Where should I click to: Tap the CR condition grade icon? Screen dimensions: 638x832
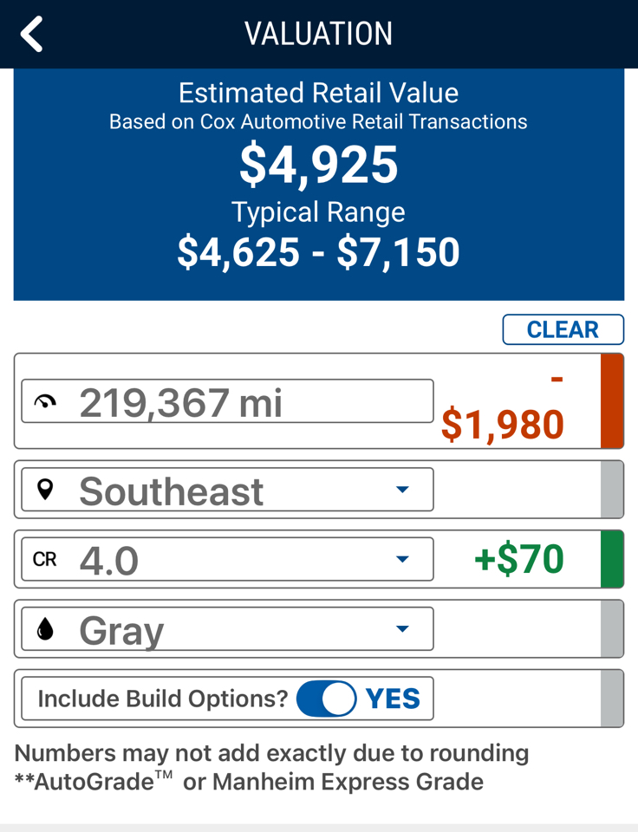(45, 560)
